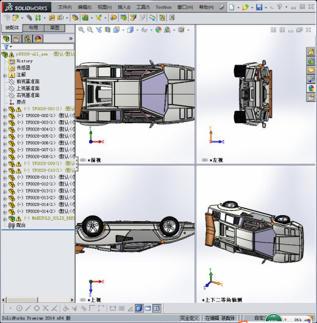This screenshot has width=317, height=323.
Task: Click the SolidWorks Resources home icon
Action: (311, 52)
